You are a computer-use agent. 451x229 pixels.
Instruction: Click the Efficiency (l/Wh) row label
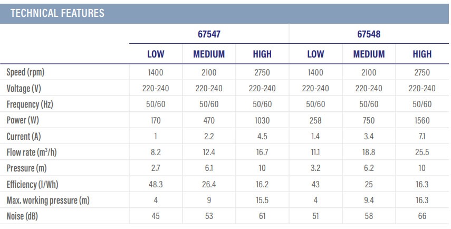pos(33,184)
